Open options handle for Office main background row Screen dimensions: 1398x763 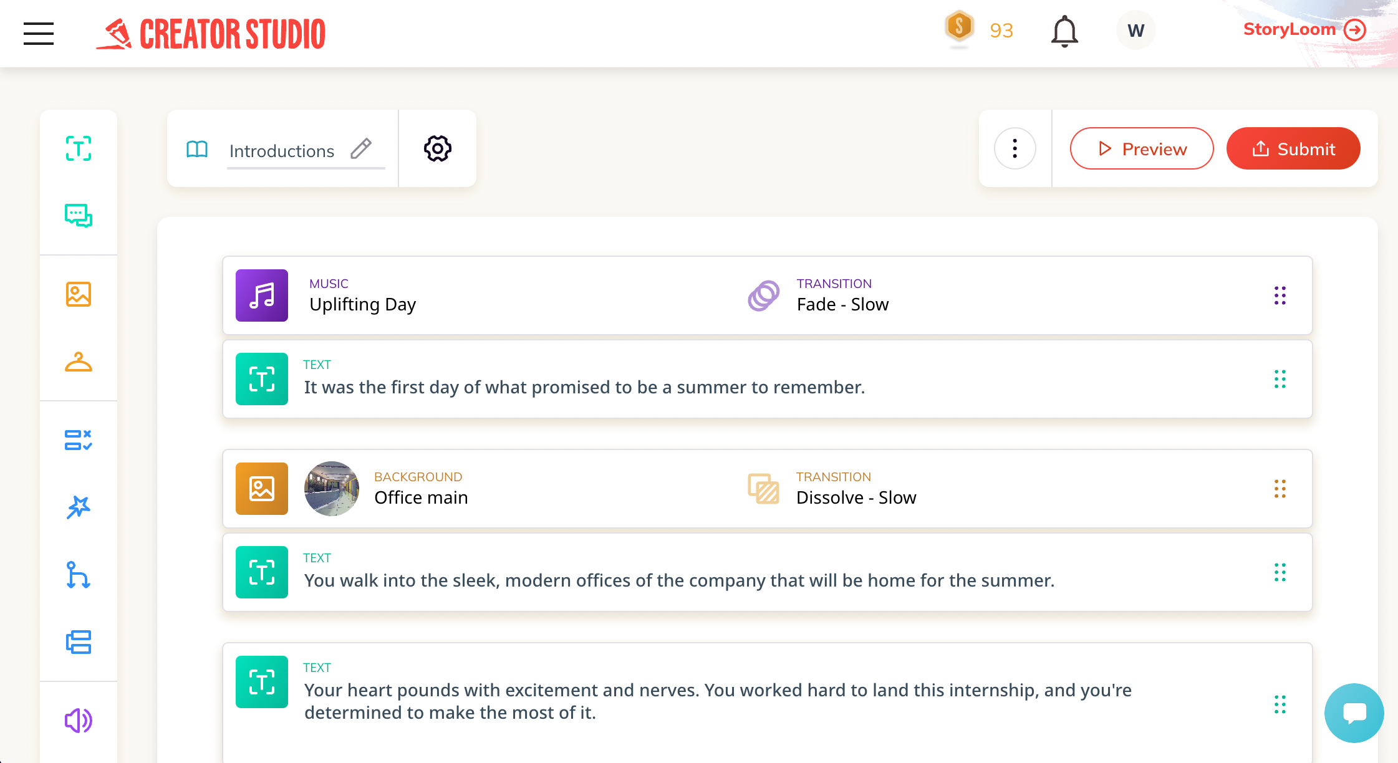coord(1280,489)
